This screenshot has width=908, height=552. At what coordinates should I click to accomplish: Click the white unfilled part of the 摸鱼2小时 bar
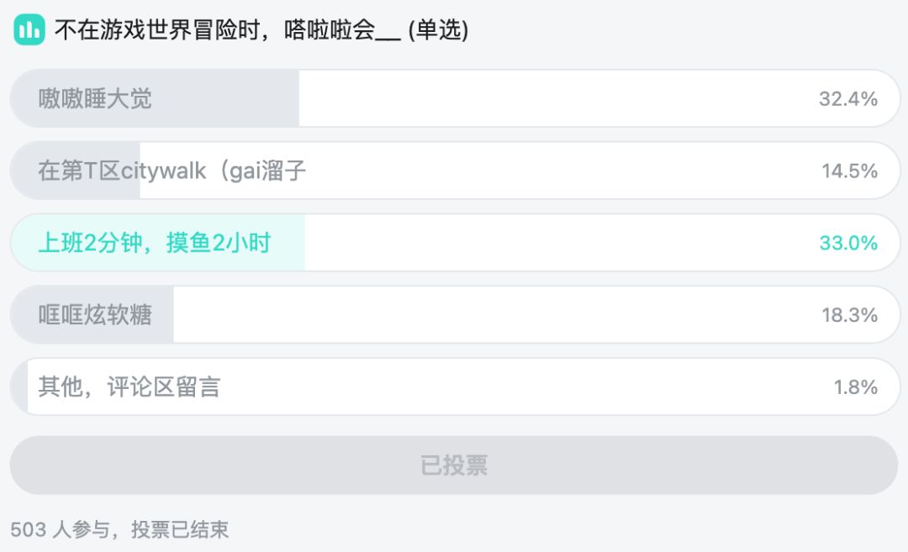(x=546, y=243)
